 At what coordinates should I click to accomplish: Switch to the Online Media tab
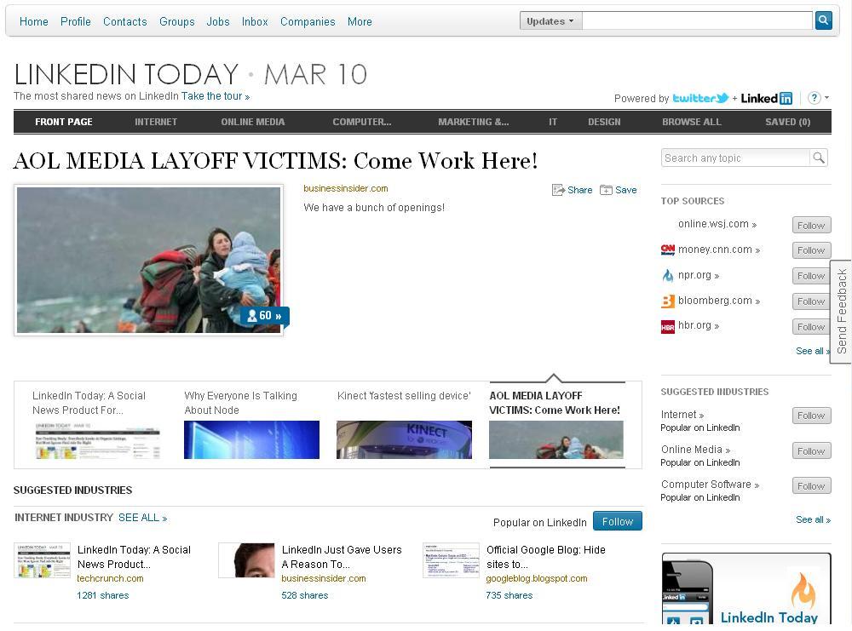point(252,122)
